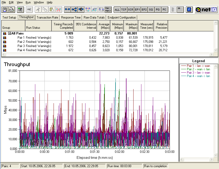219x169 pixels.
Task: Click the add endpoint pair icon
Action: [x=67, y=10]
